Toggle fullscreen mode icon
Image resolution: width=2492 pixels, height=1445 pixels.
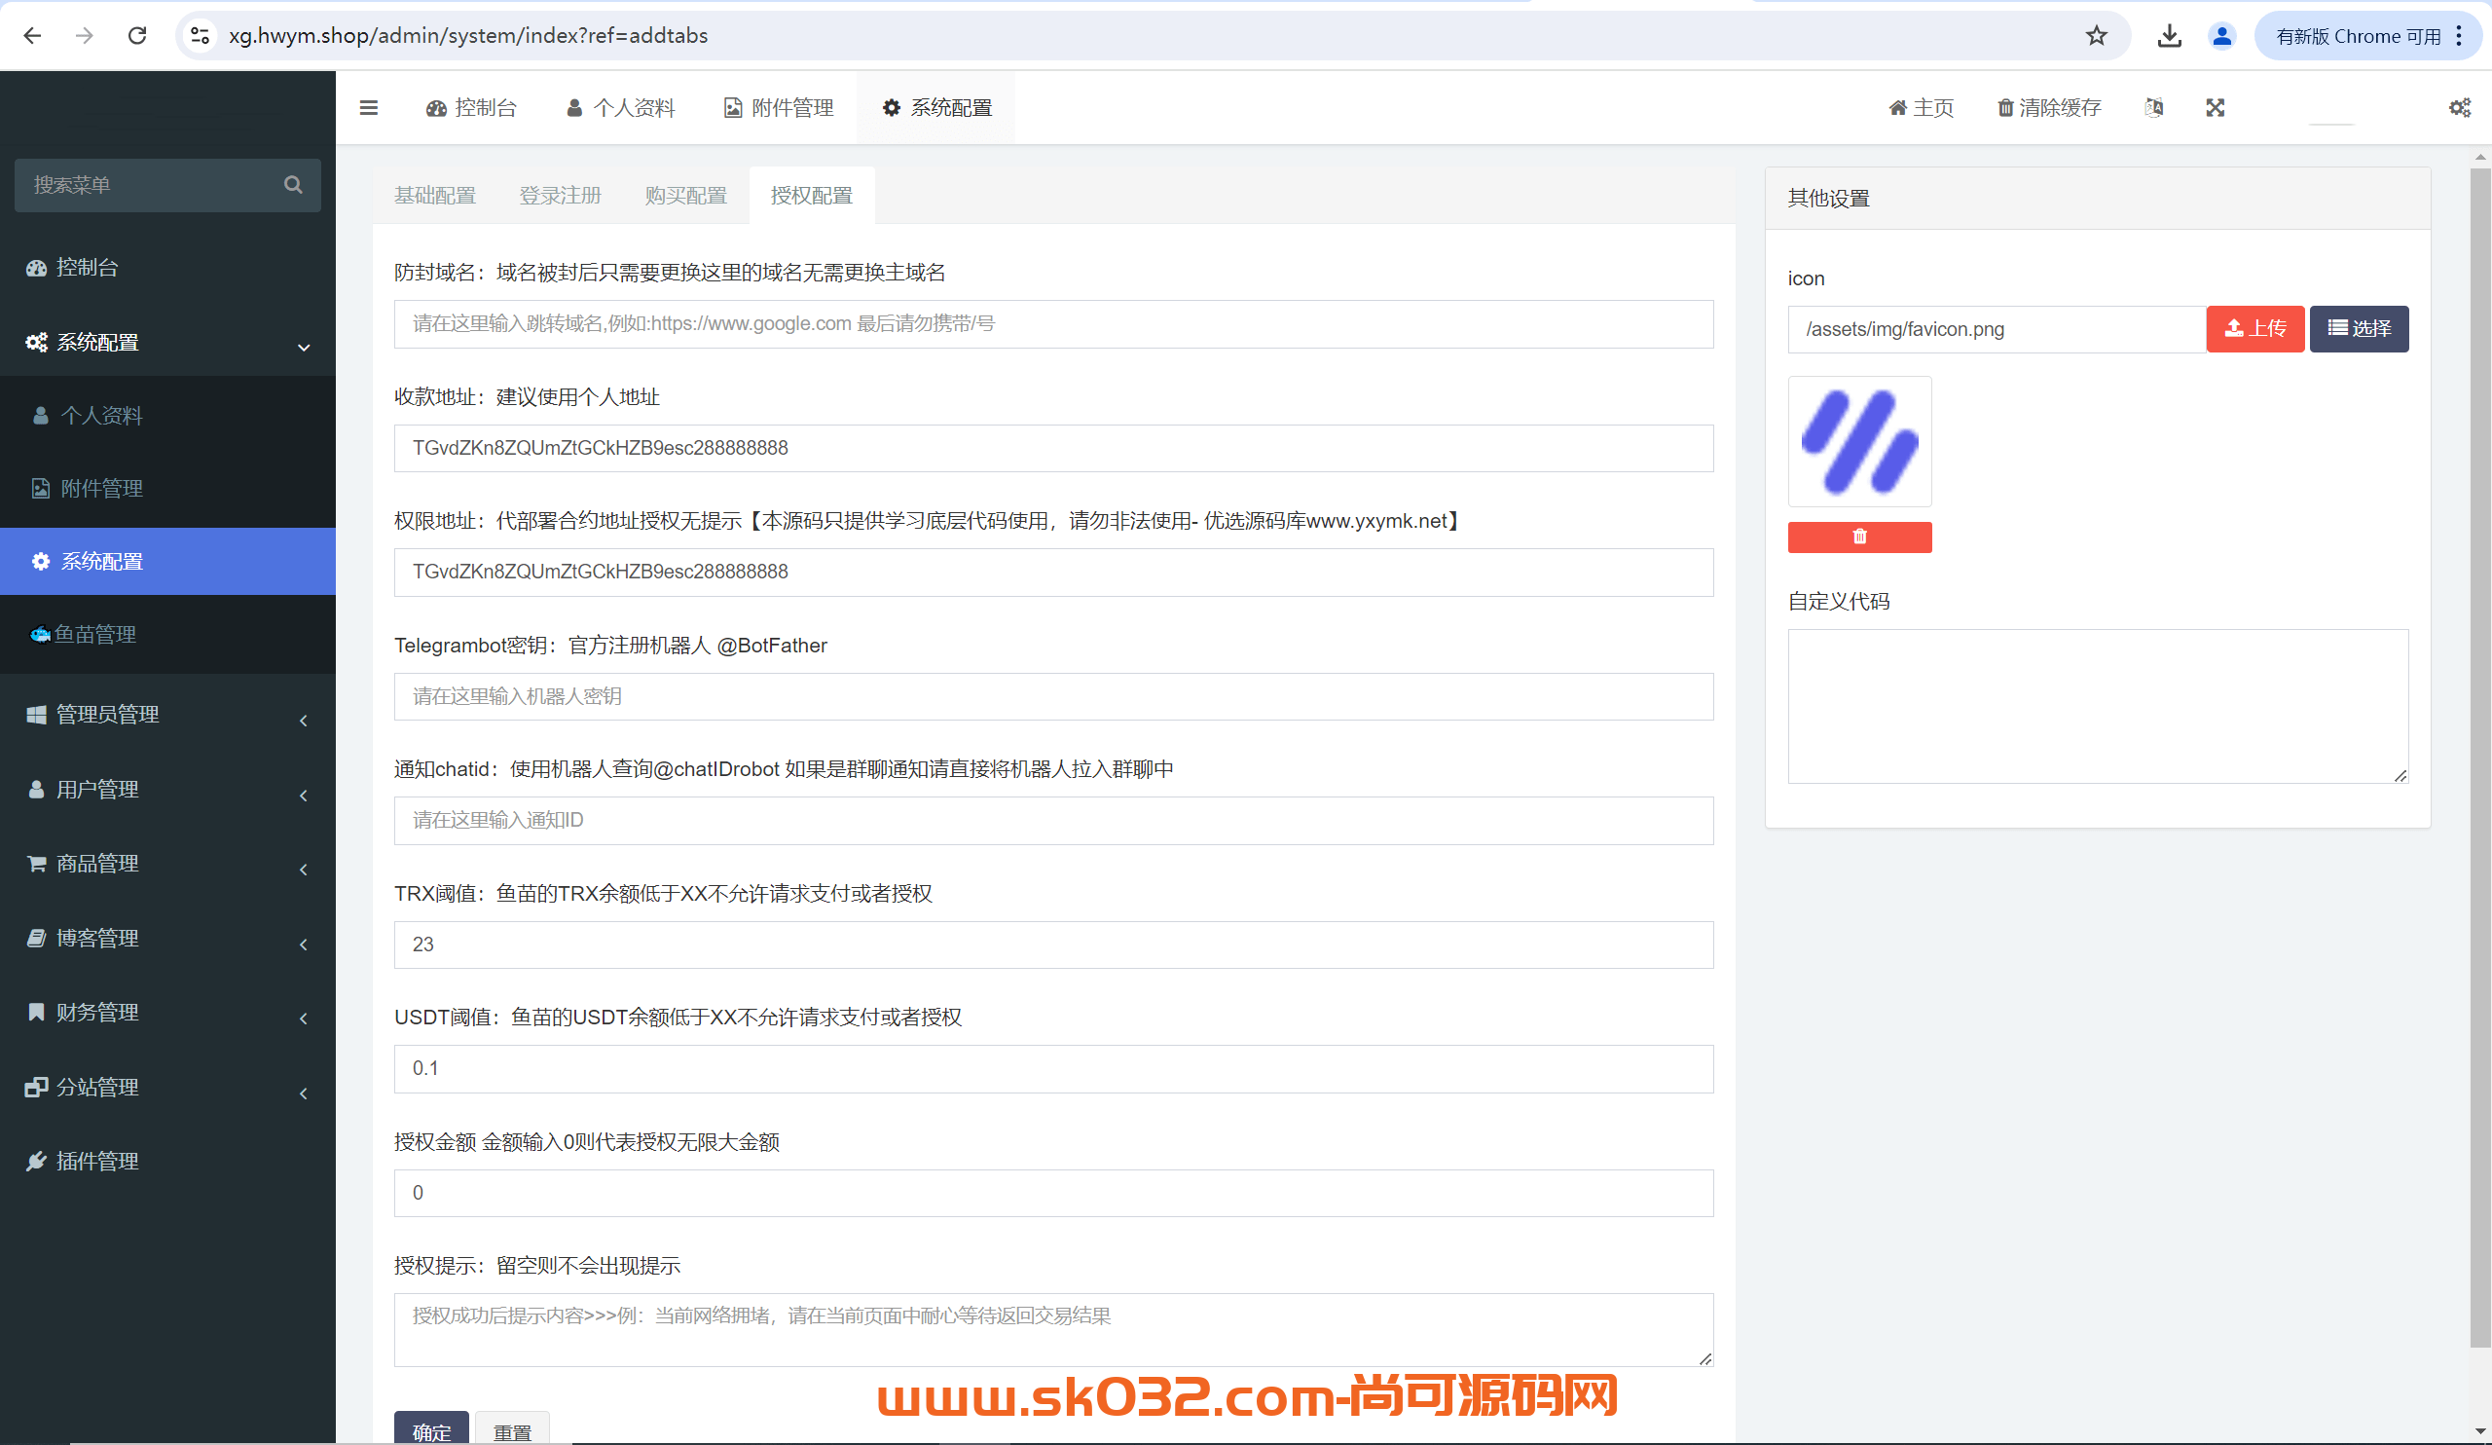coord(2216,108)
